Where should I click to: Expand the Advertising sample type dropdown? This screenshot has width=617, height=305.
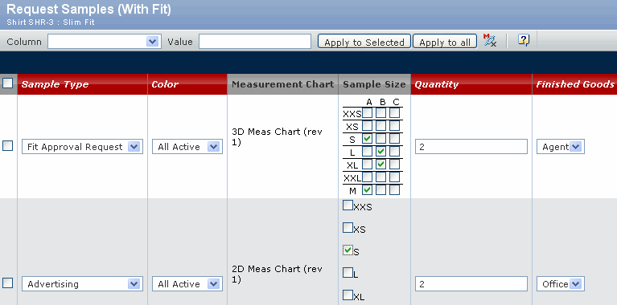pyautogui.click(x=82, y=284)
